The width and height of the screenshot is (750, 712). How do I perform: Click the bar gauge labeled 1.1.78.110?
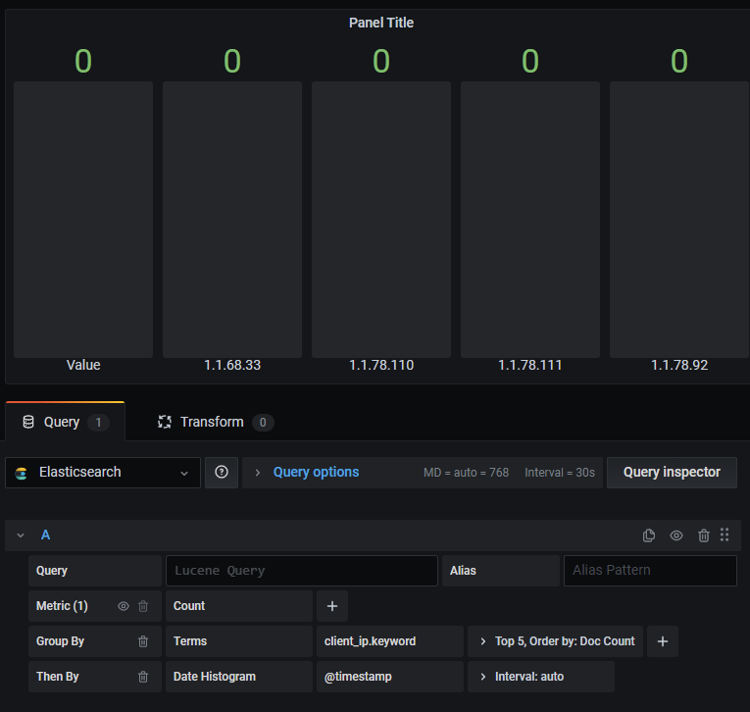381,220
